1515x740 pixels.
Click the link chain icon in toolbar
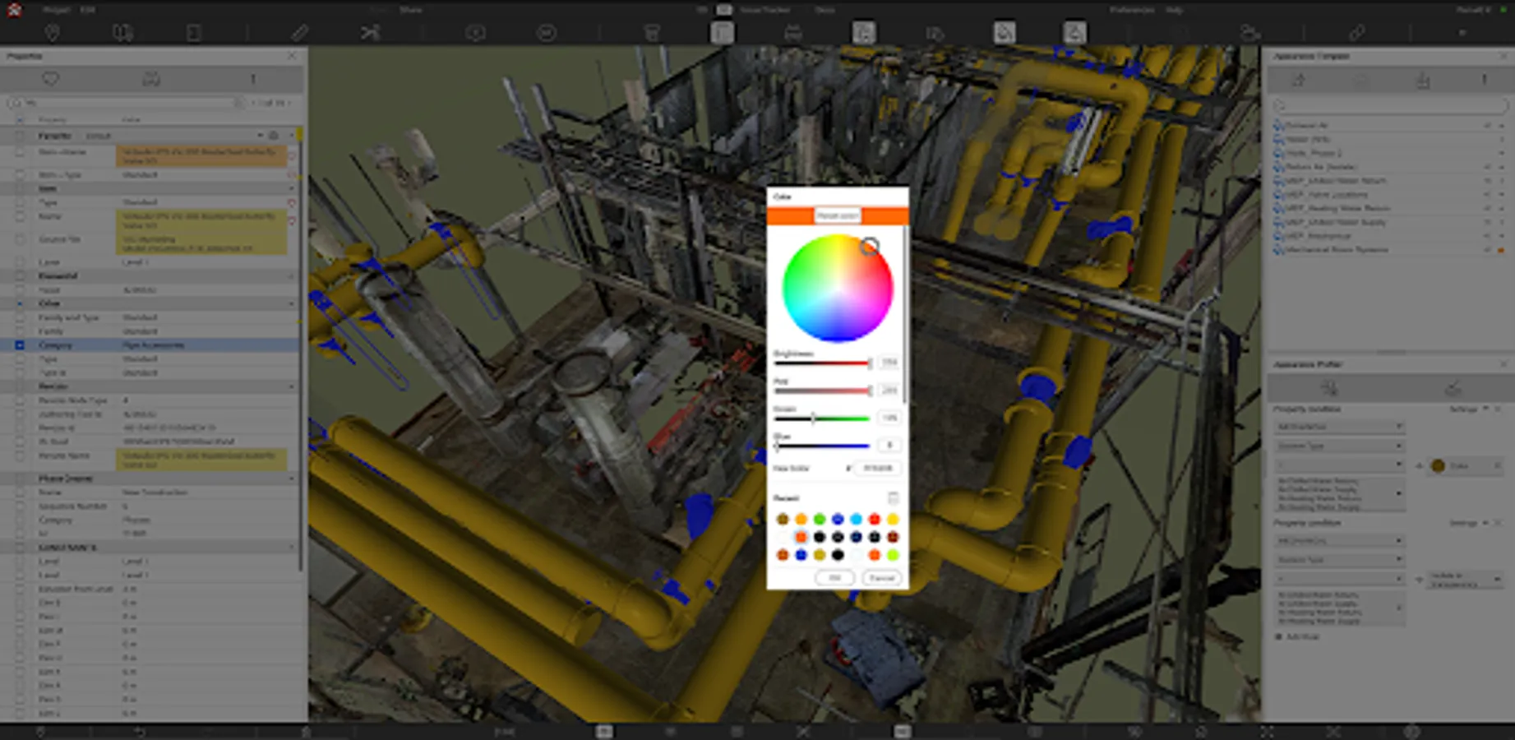(1356, 33)
